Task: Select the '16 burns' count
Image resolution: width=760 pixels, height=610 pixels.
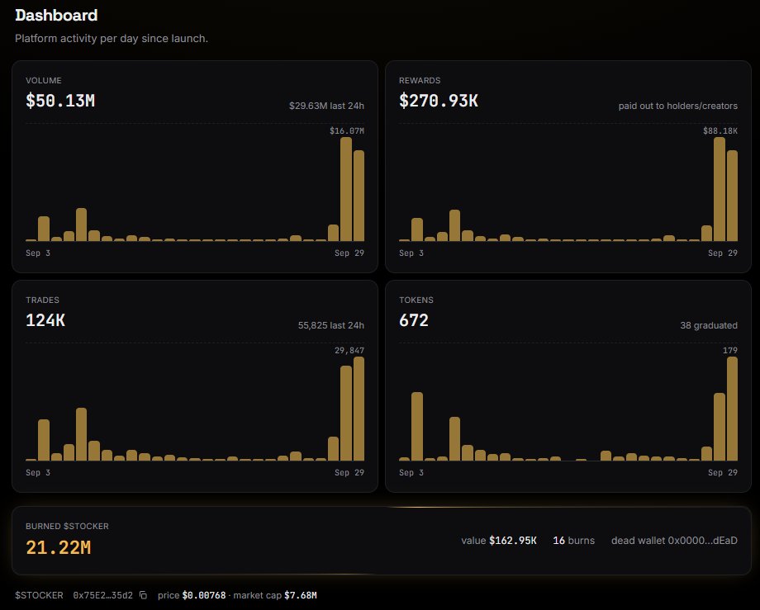Action: (574, 541)
